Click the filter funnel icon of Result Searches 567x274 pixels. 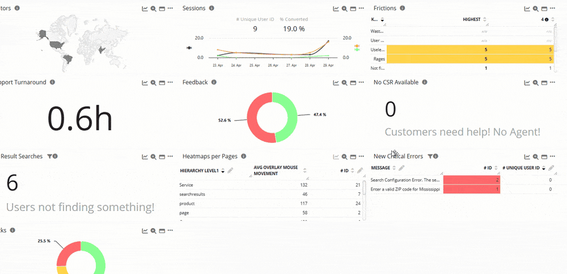49,157
